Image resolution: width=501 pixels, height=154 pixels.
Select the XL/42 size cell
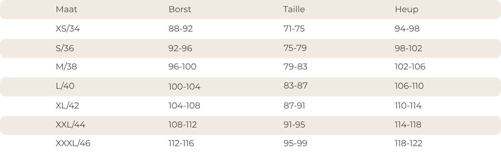coord(67,106)
